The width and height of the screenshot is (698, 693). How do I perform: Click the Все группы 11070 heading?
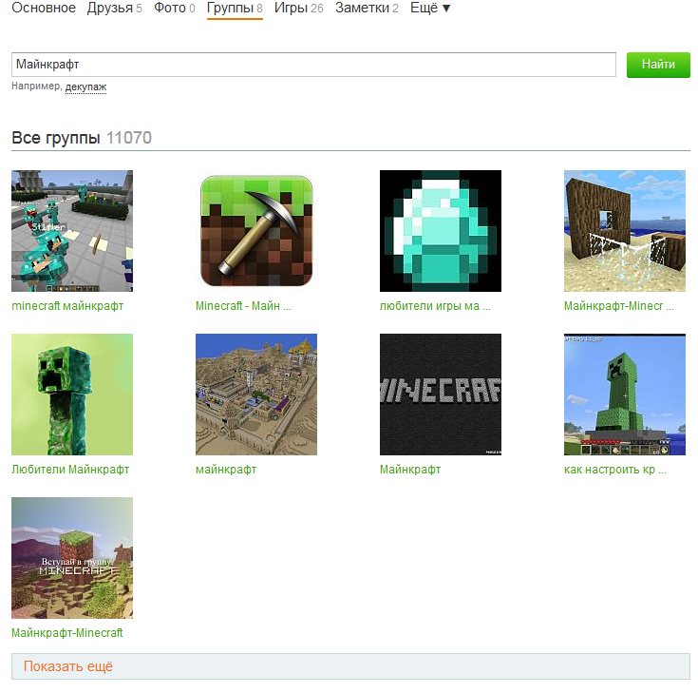point(82,138)
